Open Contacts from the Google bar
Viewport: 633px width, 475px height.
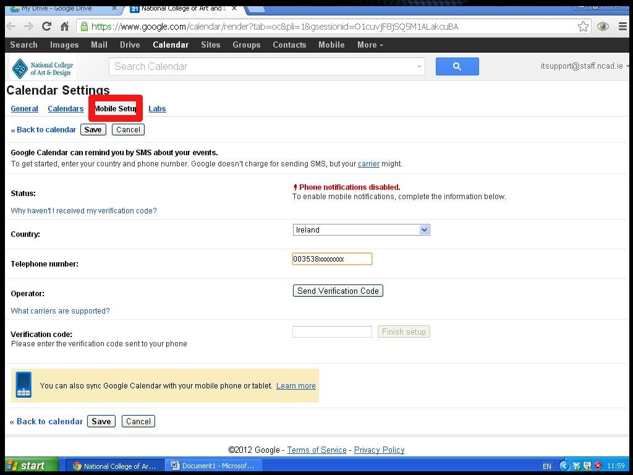coord(289,45)
